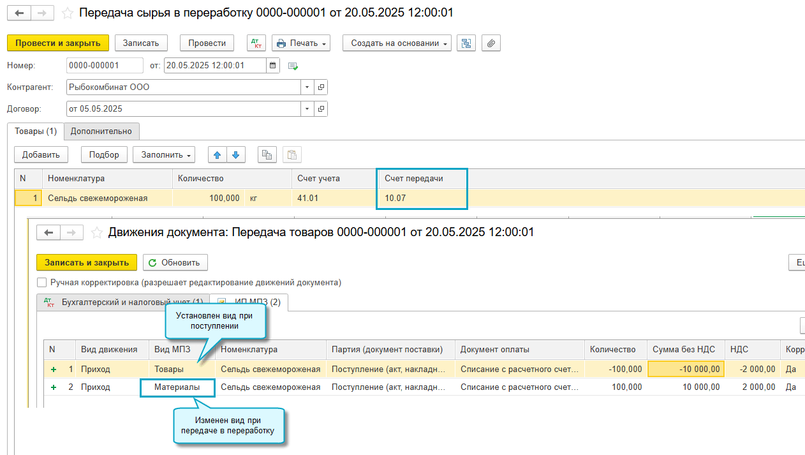
Task: Click Провести и закрыть button
Action: [x=58, y=43]
